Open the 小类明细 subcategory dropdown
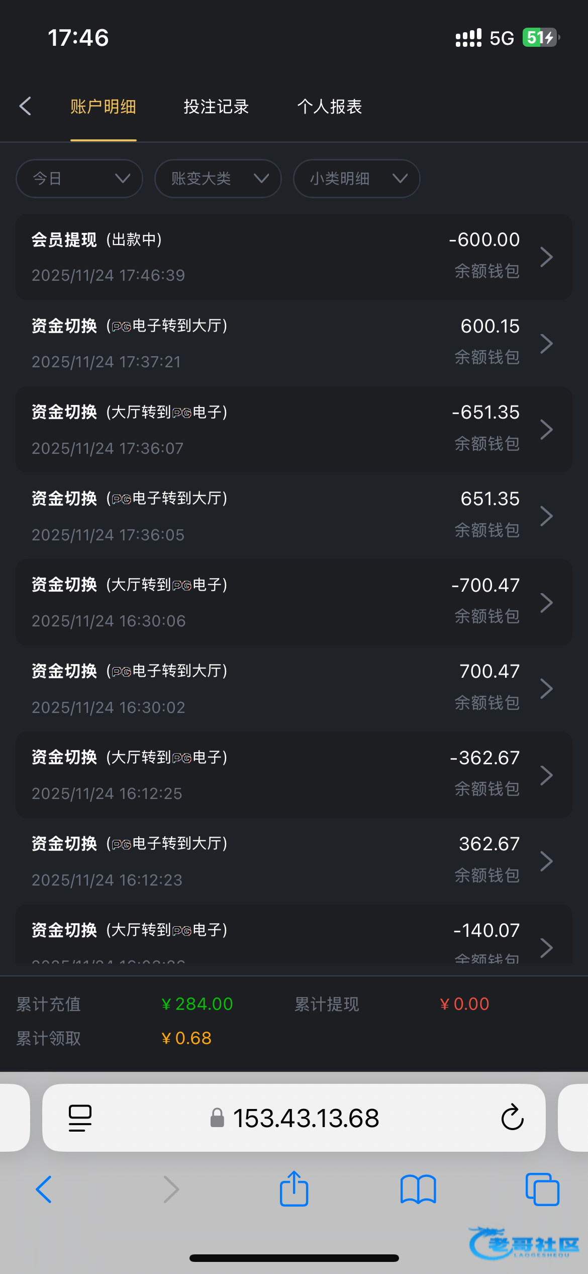588x1274 pixels. click(x=356, y=179)
